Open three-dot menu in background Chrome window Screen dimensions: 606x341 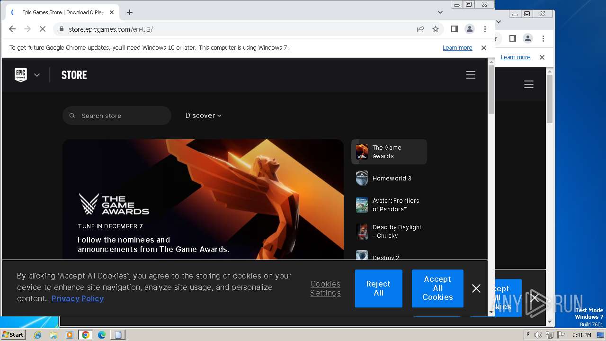pyautogui.click(x=544, y=38)
